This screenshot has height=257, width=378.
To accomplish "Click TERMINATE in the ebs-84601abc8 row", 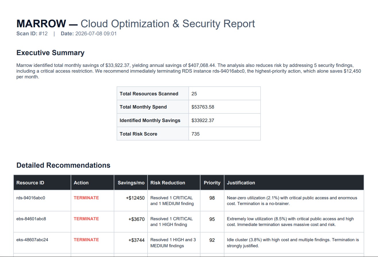I will (86, 219).
